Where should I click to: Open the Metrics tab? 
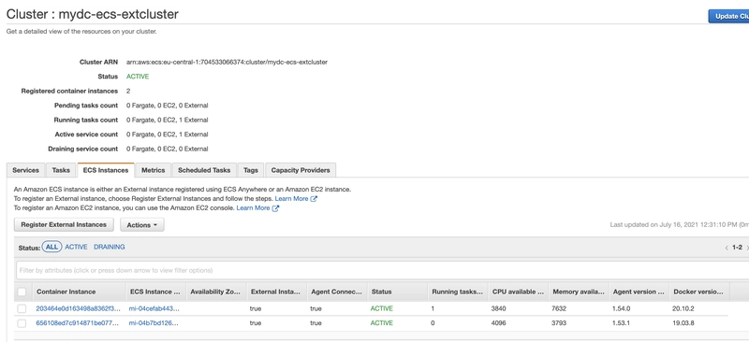coord(154,170)
